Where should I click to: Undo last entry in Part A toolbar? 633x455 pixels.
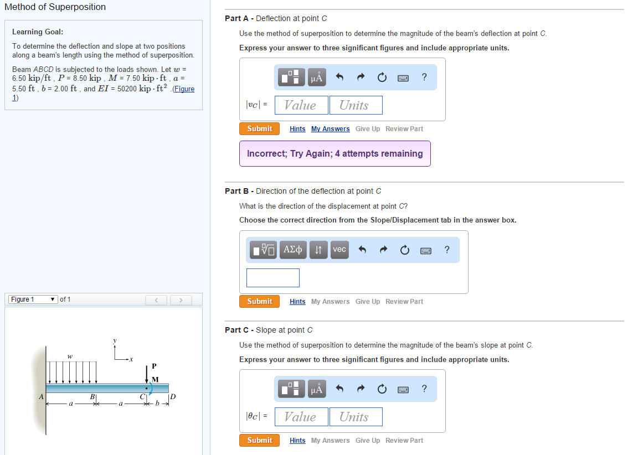340,77
